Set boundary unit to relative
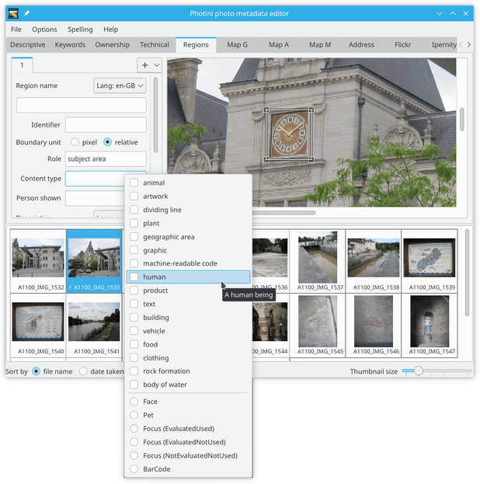Viewport: 480px width, 484px height. [107, 142]
